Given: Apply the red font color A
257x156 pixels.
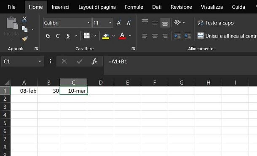Looking at the screenshot, I should tap(122, 36).
